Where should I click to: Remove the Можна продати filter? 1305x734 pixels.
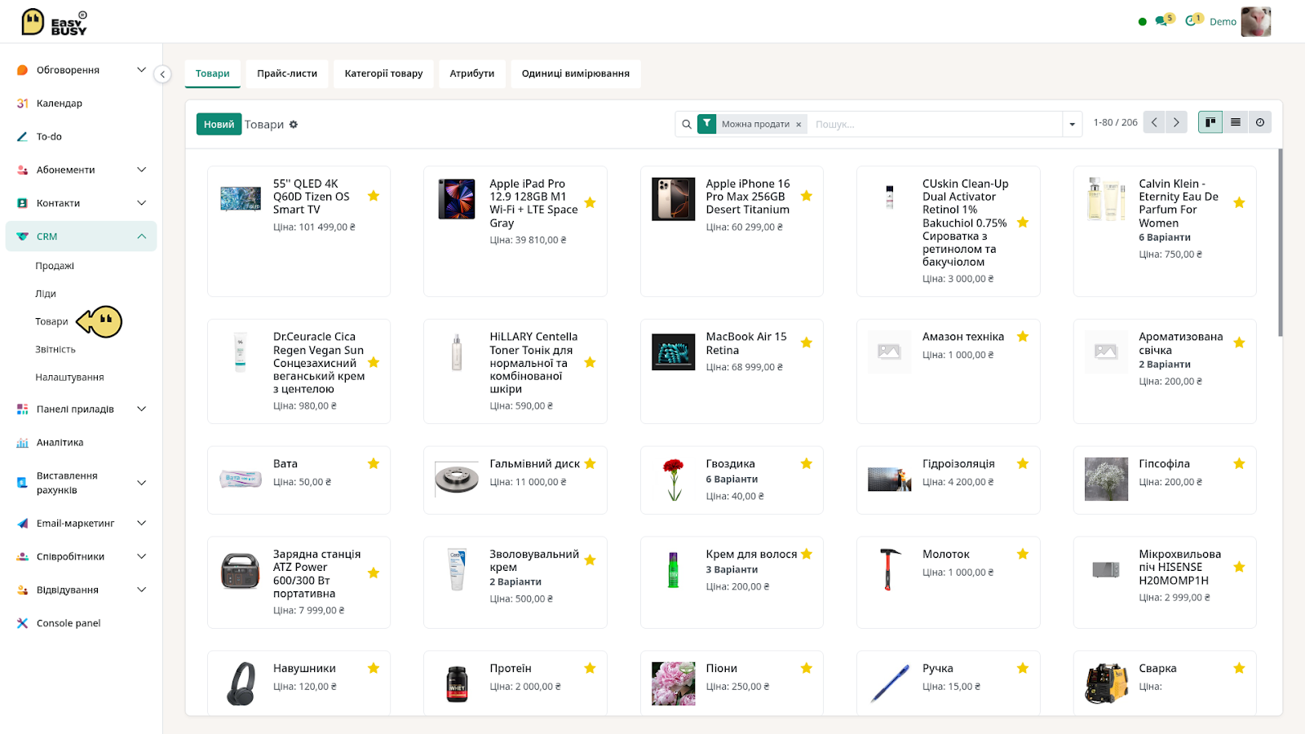[798, 125]
